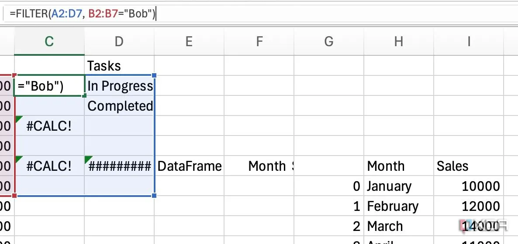Viewport: 518px width, 244px height.
Task: Select column H header
Action: 399,41
